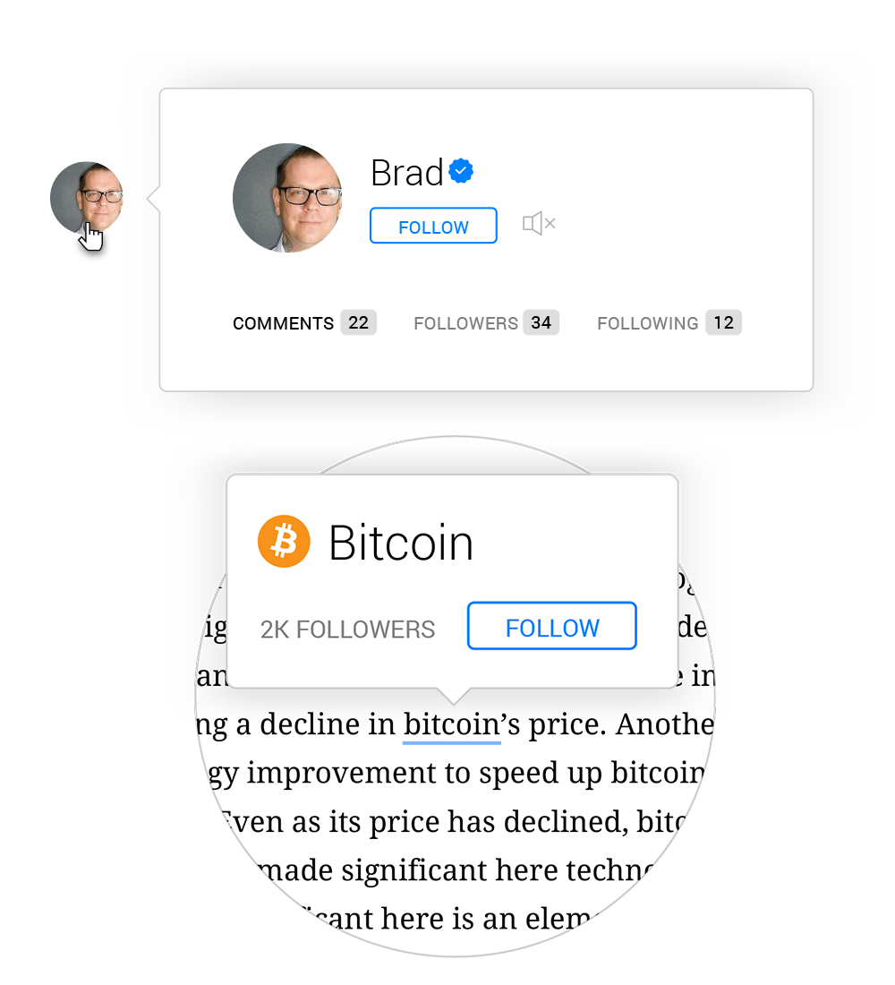The height and width of the screenshot is (985, 895).
Task: Click the comments count badge showing 22
Action: coord(359,323)
